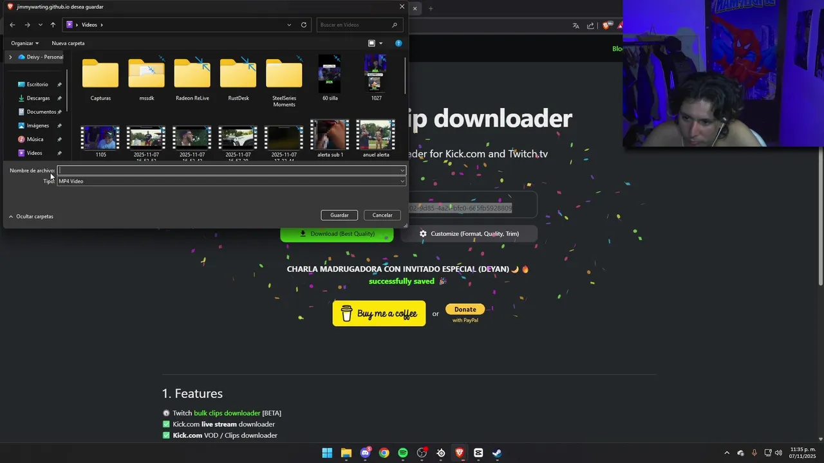Click the microphone tray icon
The width and height of the screenshot is (824, 463).
(x=754, y=453)
